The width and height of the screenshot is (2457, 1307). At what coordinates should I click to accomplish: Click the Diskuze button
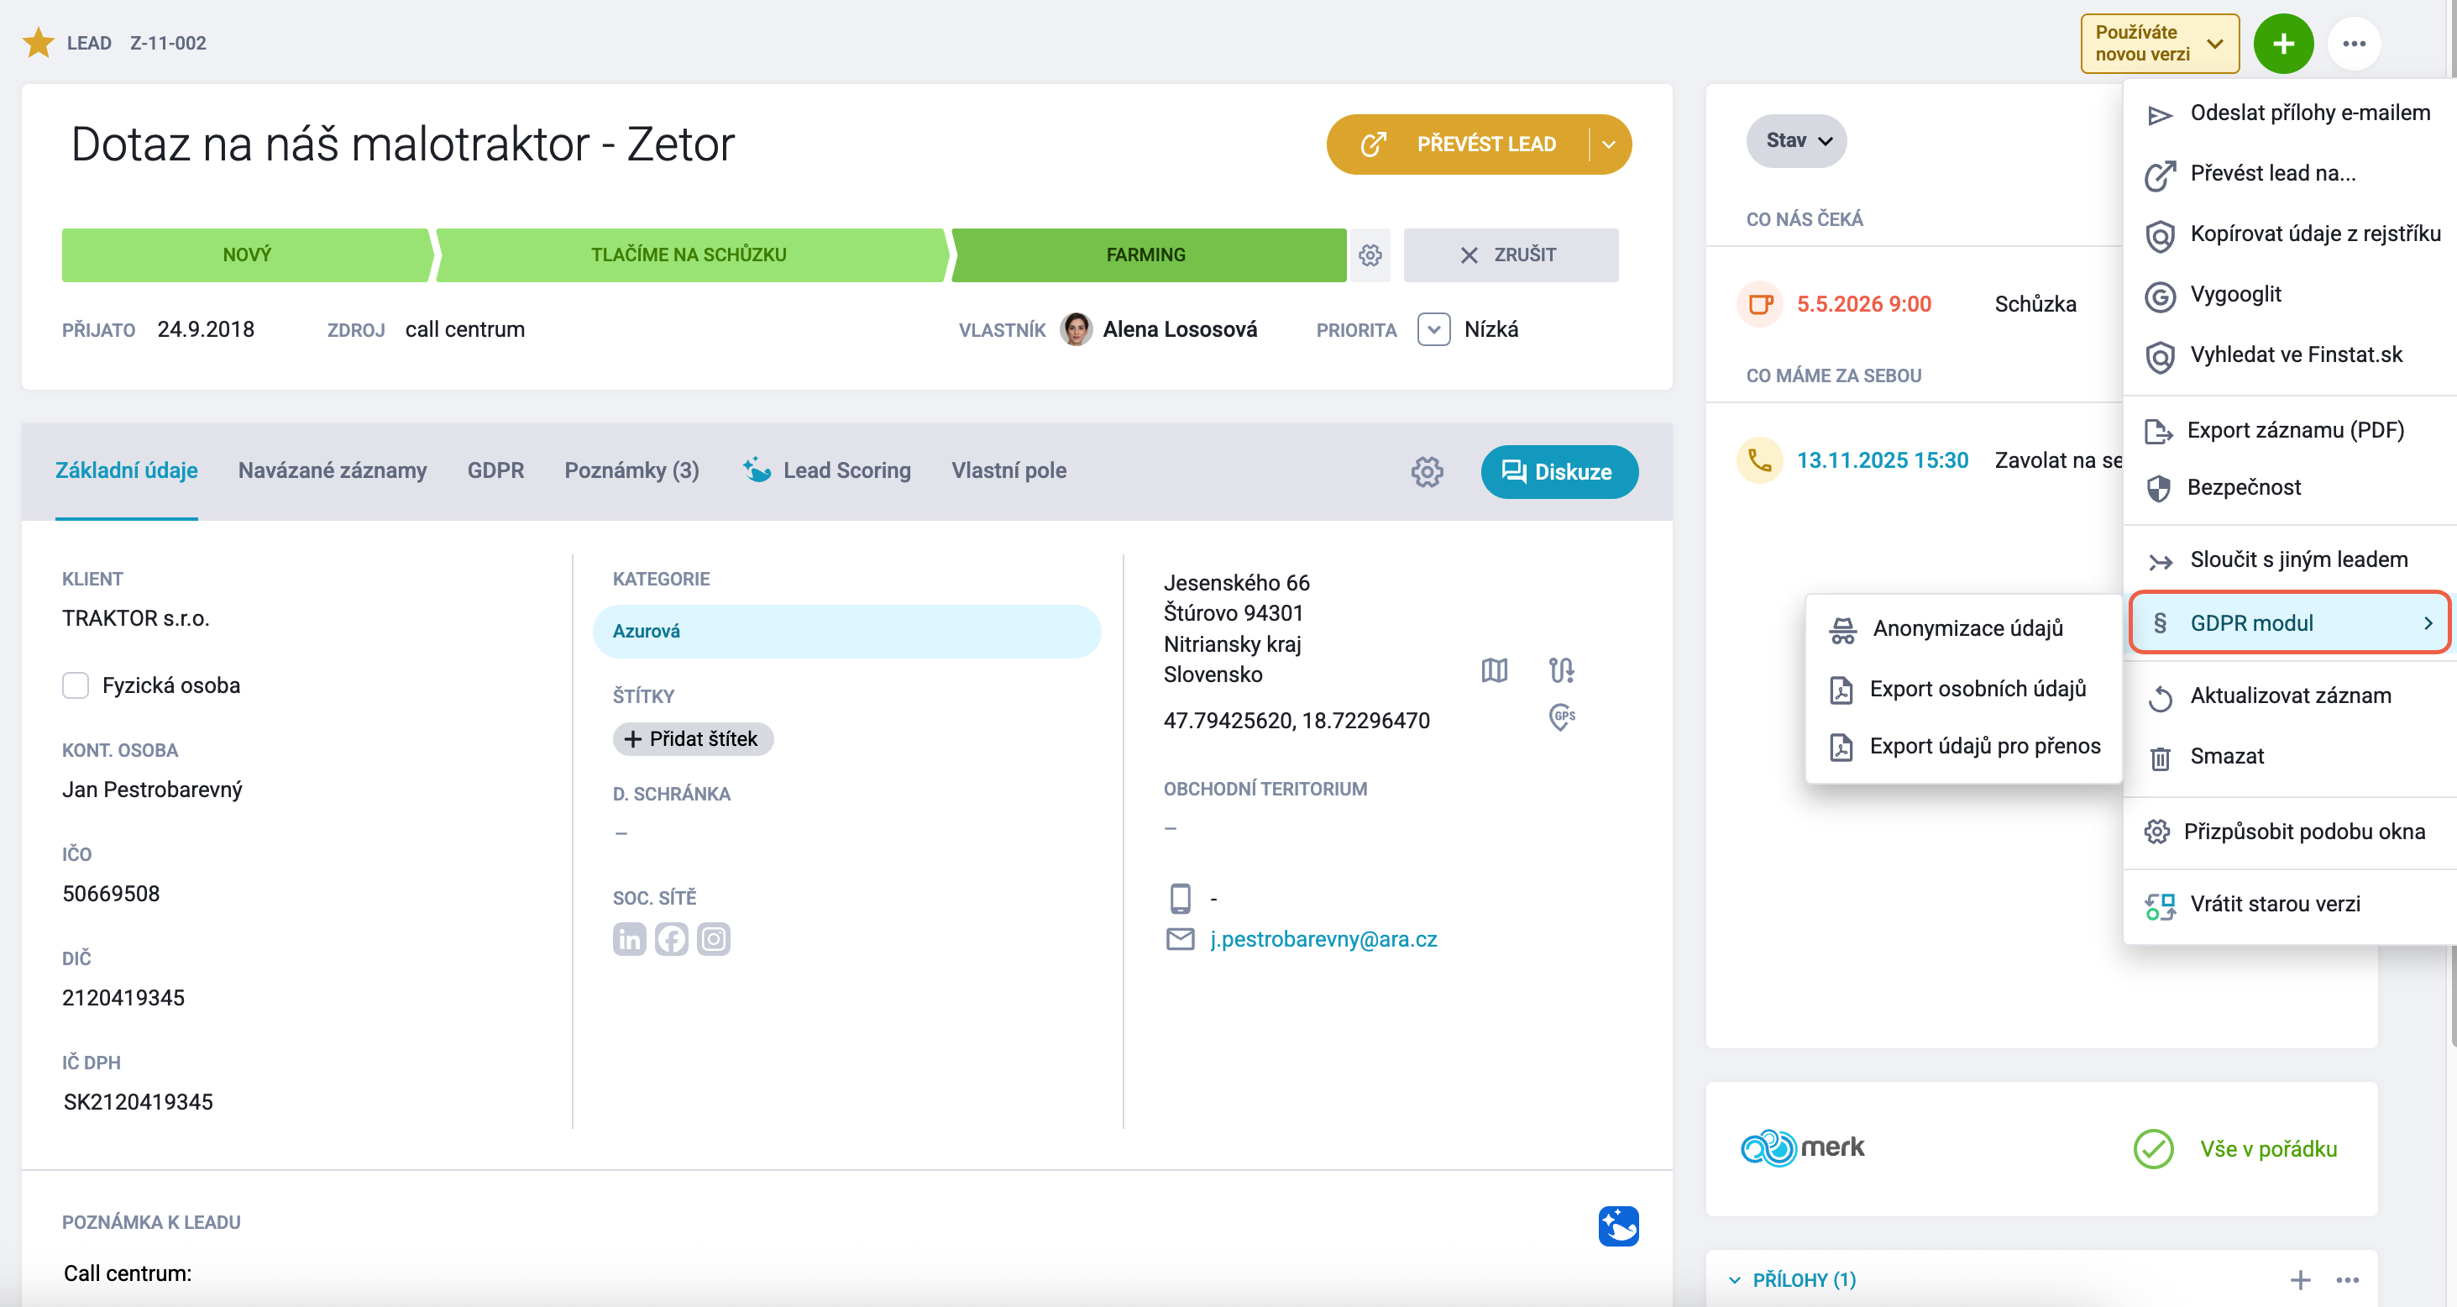tap(1559, 471)
